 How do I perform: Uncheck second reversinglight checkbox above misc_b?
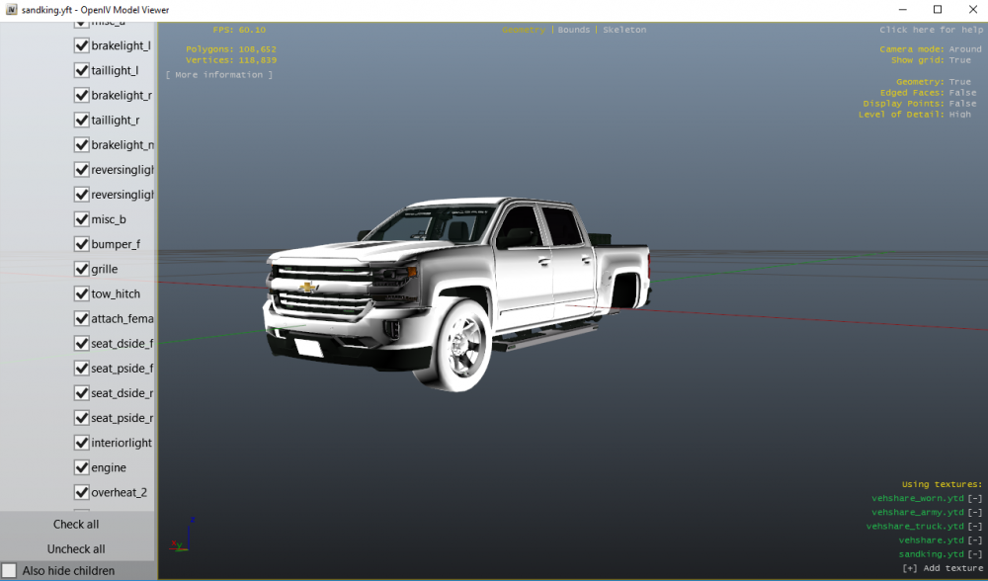pyautogui.click(x=81, y=195)
